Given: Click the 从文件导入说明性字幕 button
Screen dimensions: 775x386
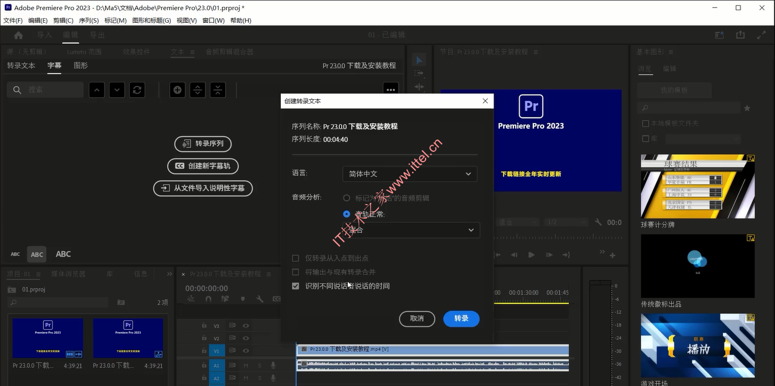Looking at the screenshot, I should (203, 188).
